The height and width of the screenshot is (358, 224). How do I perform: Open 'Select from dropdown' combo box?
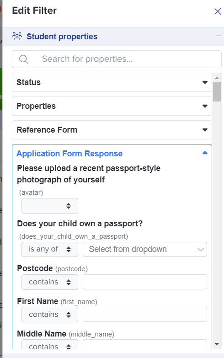tap(145, 249)
